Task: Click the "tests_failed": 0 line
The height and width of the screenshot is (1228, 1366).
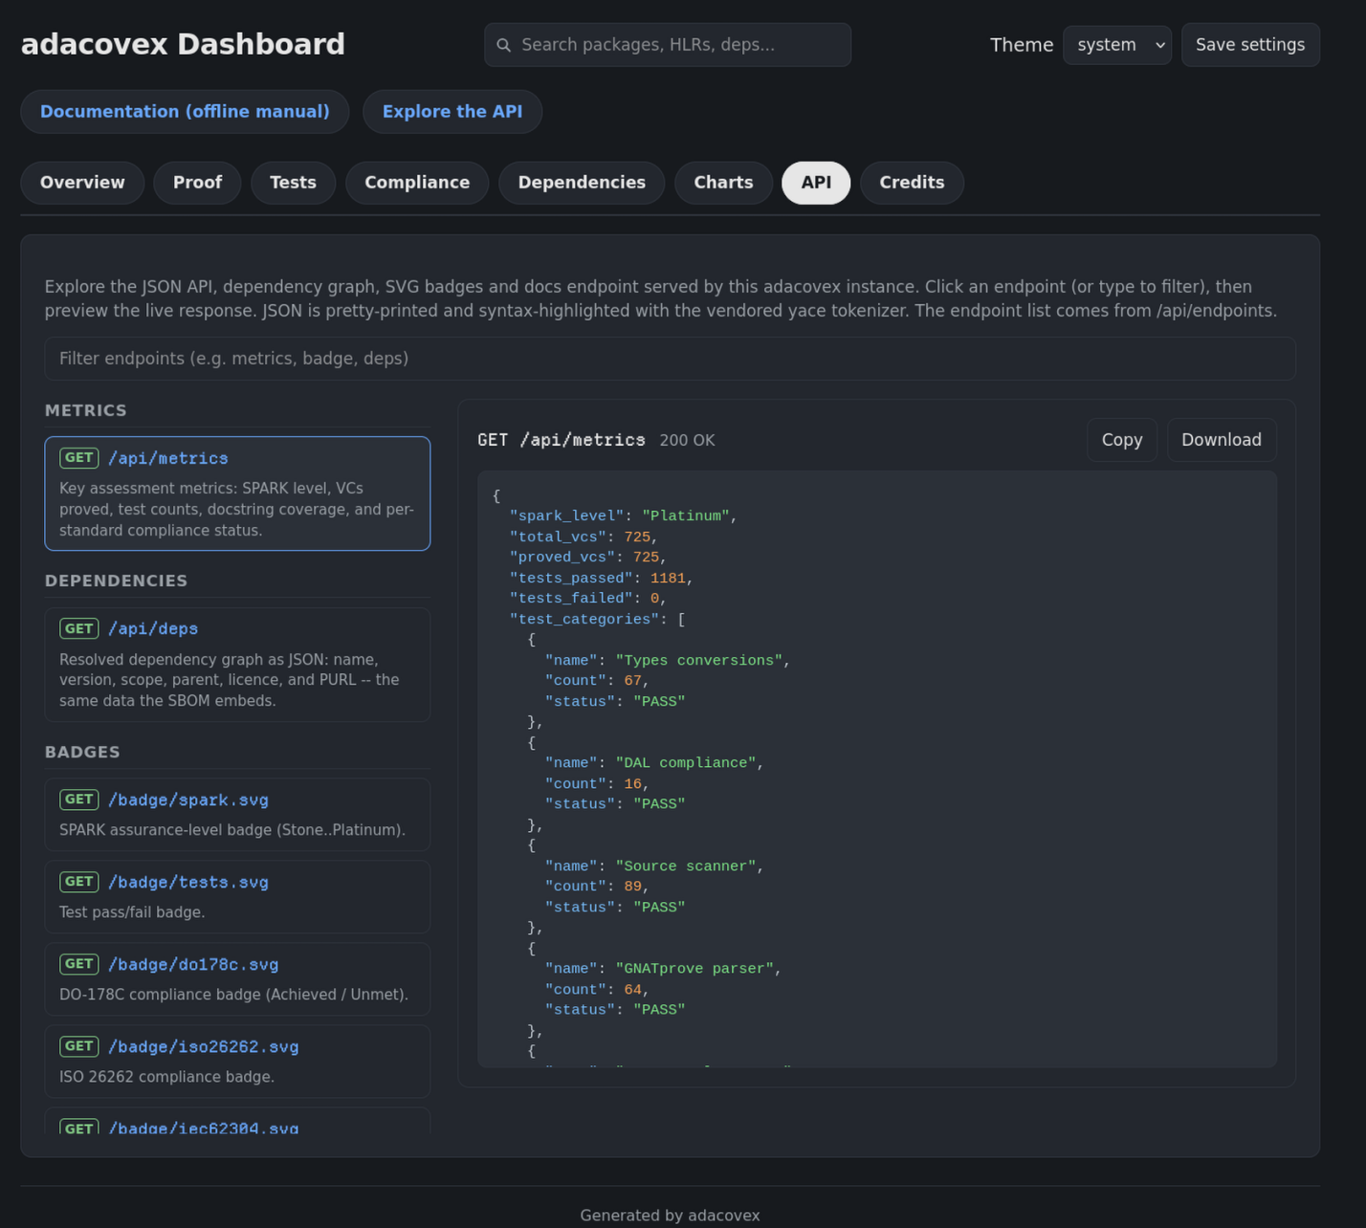Action: [x=587, y=599]
